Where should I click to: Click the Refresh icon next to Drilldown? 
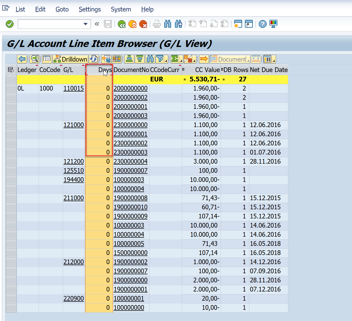point(93,59)
